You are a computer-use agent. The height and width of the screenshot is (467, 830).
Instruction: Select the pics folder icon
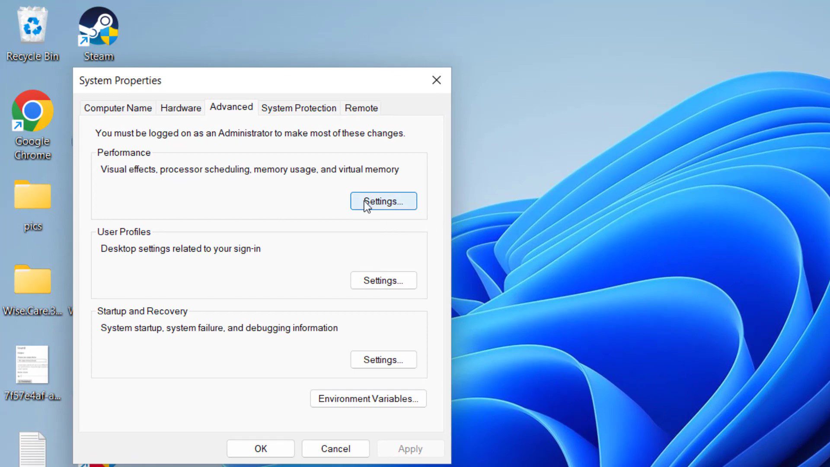click(32, 205)
